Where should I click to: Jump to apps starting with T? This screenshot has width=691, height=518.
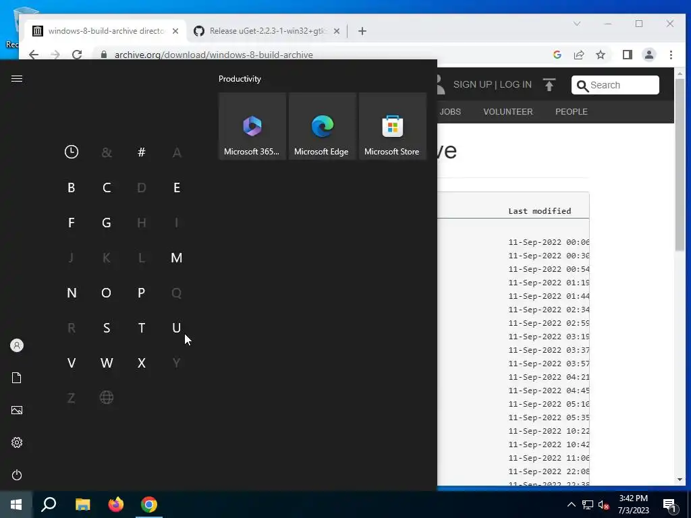click(142, 328)
